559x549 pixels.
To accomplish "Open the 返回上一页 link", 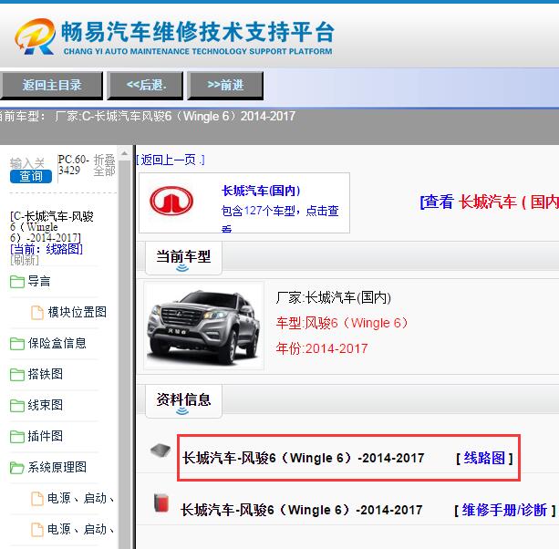I will [x=171, y=160].
